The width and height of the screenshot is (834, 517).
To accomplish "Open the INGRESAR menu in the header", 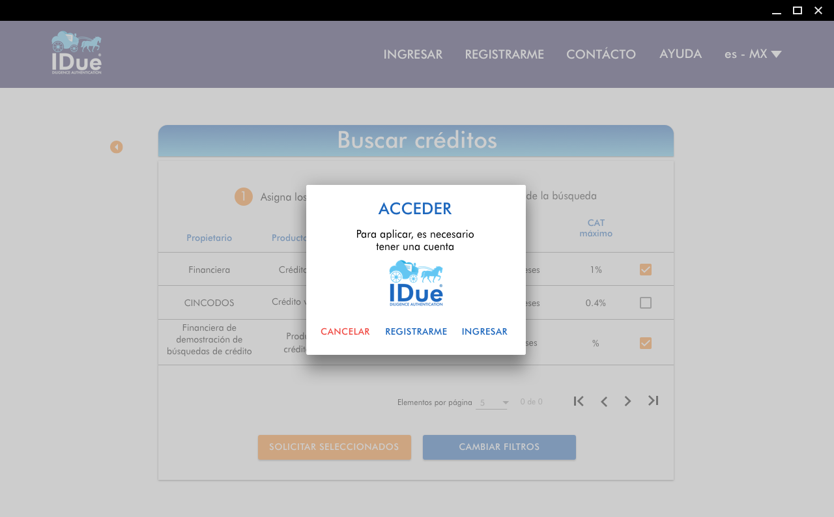I will [412, 55].
